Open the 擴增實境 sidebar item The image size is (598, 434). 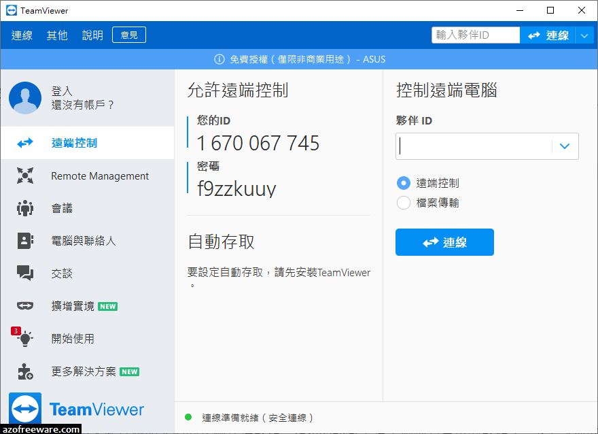tap(88, 306)
